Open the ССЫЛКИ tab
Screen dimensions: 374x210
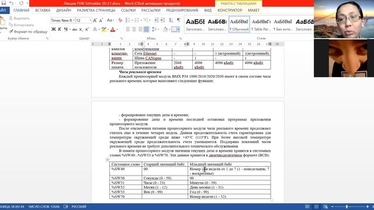coord(128,10)
